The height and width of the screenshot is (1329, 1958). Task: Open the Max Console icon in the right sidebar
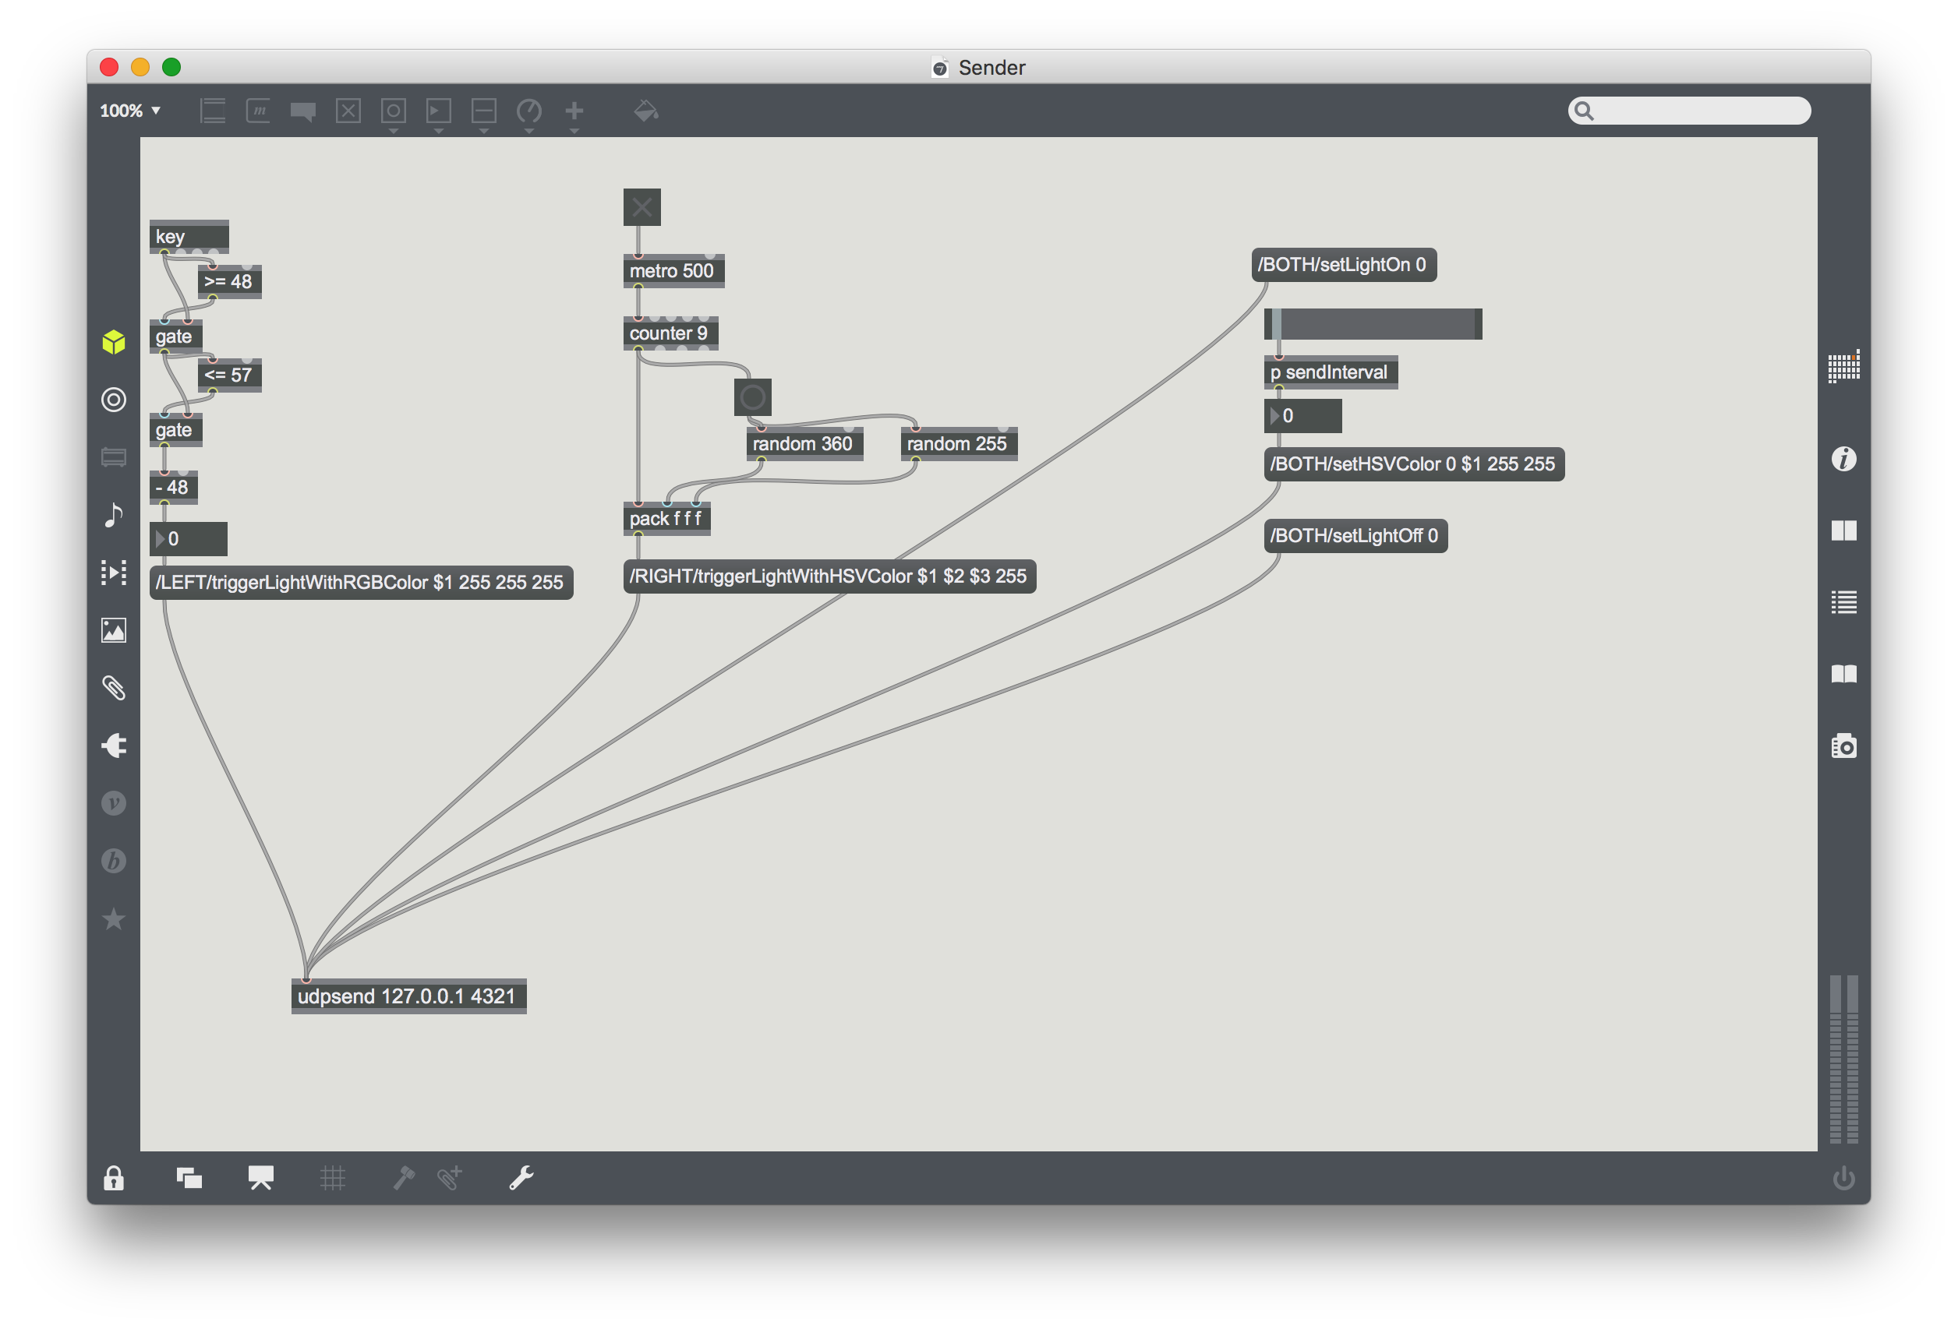click(1844, 601)
